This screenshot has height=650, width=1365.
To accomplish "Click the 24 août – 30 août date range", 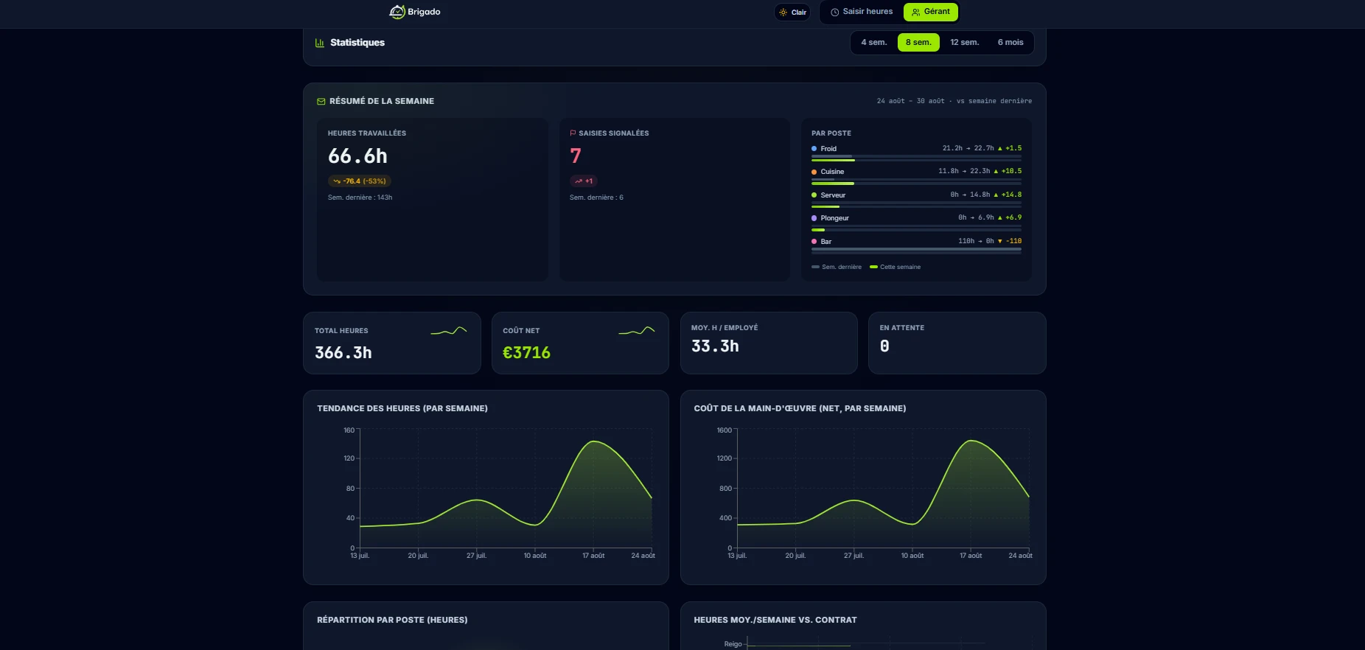I will 910,101.
